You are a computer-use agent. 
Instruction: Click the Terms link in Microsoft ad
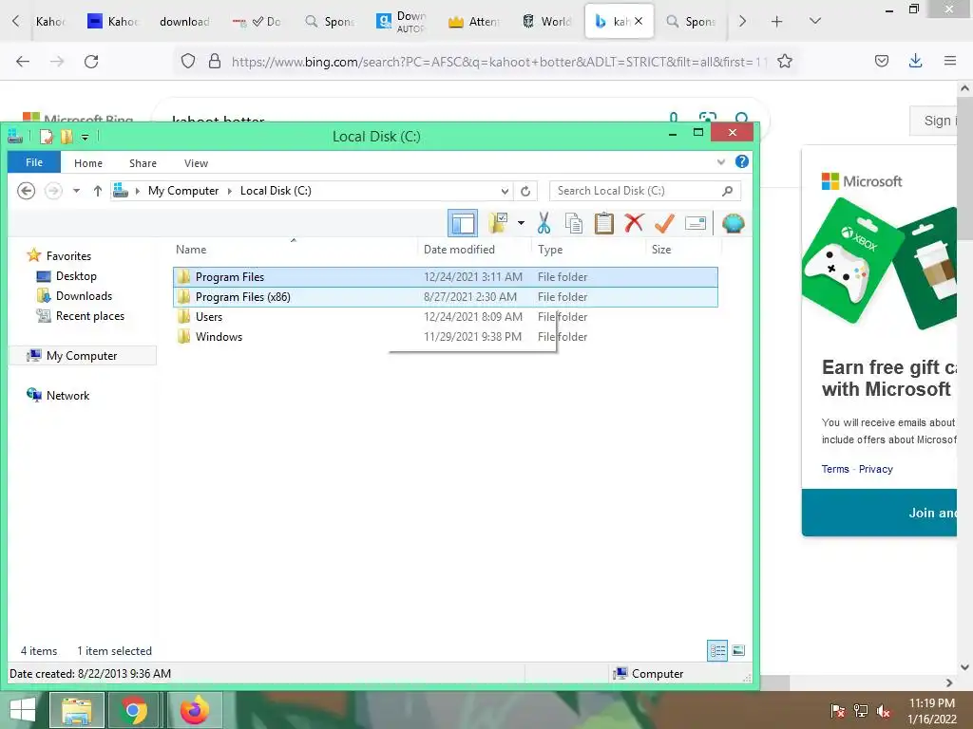[835, 469]
